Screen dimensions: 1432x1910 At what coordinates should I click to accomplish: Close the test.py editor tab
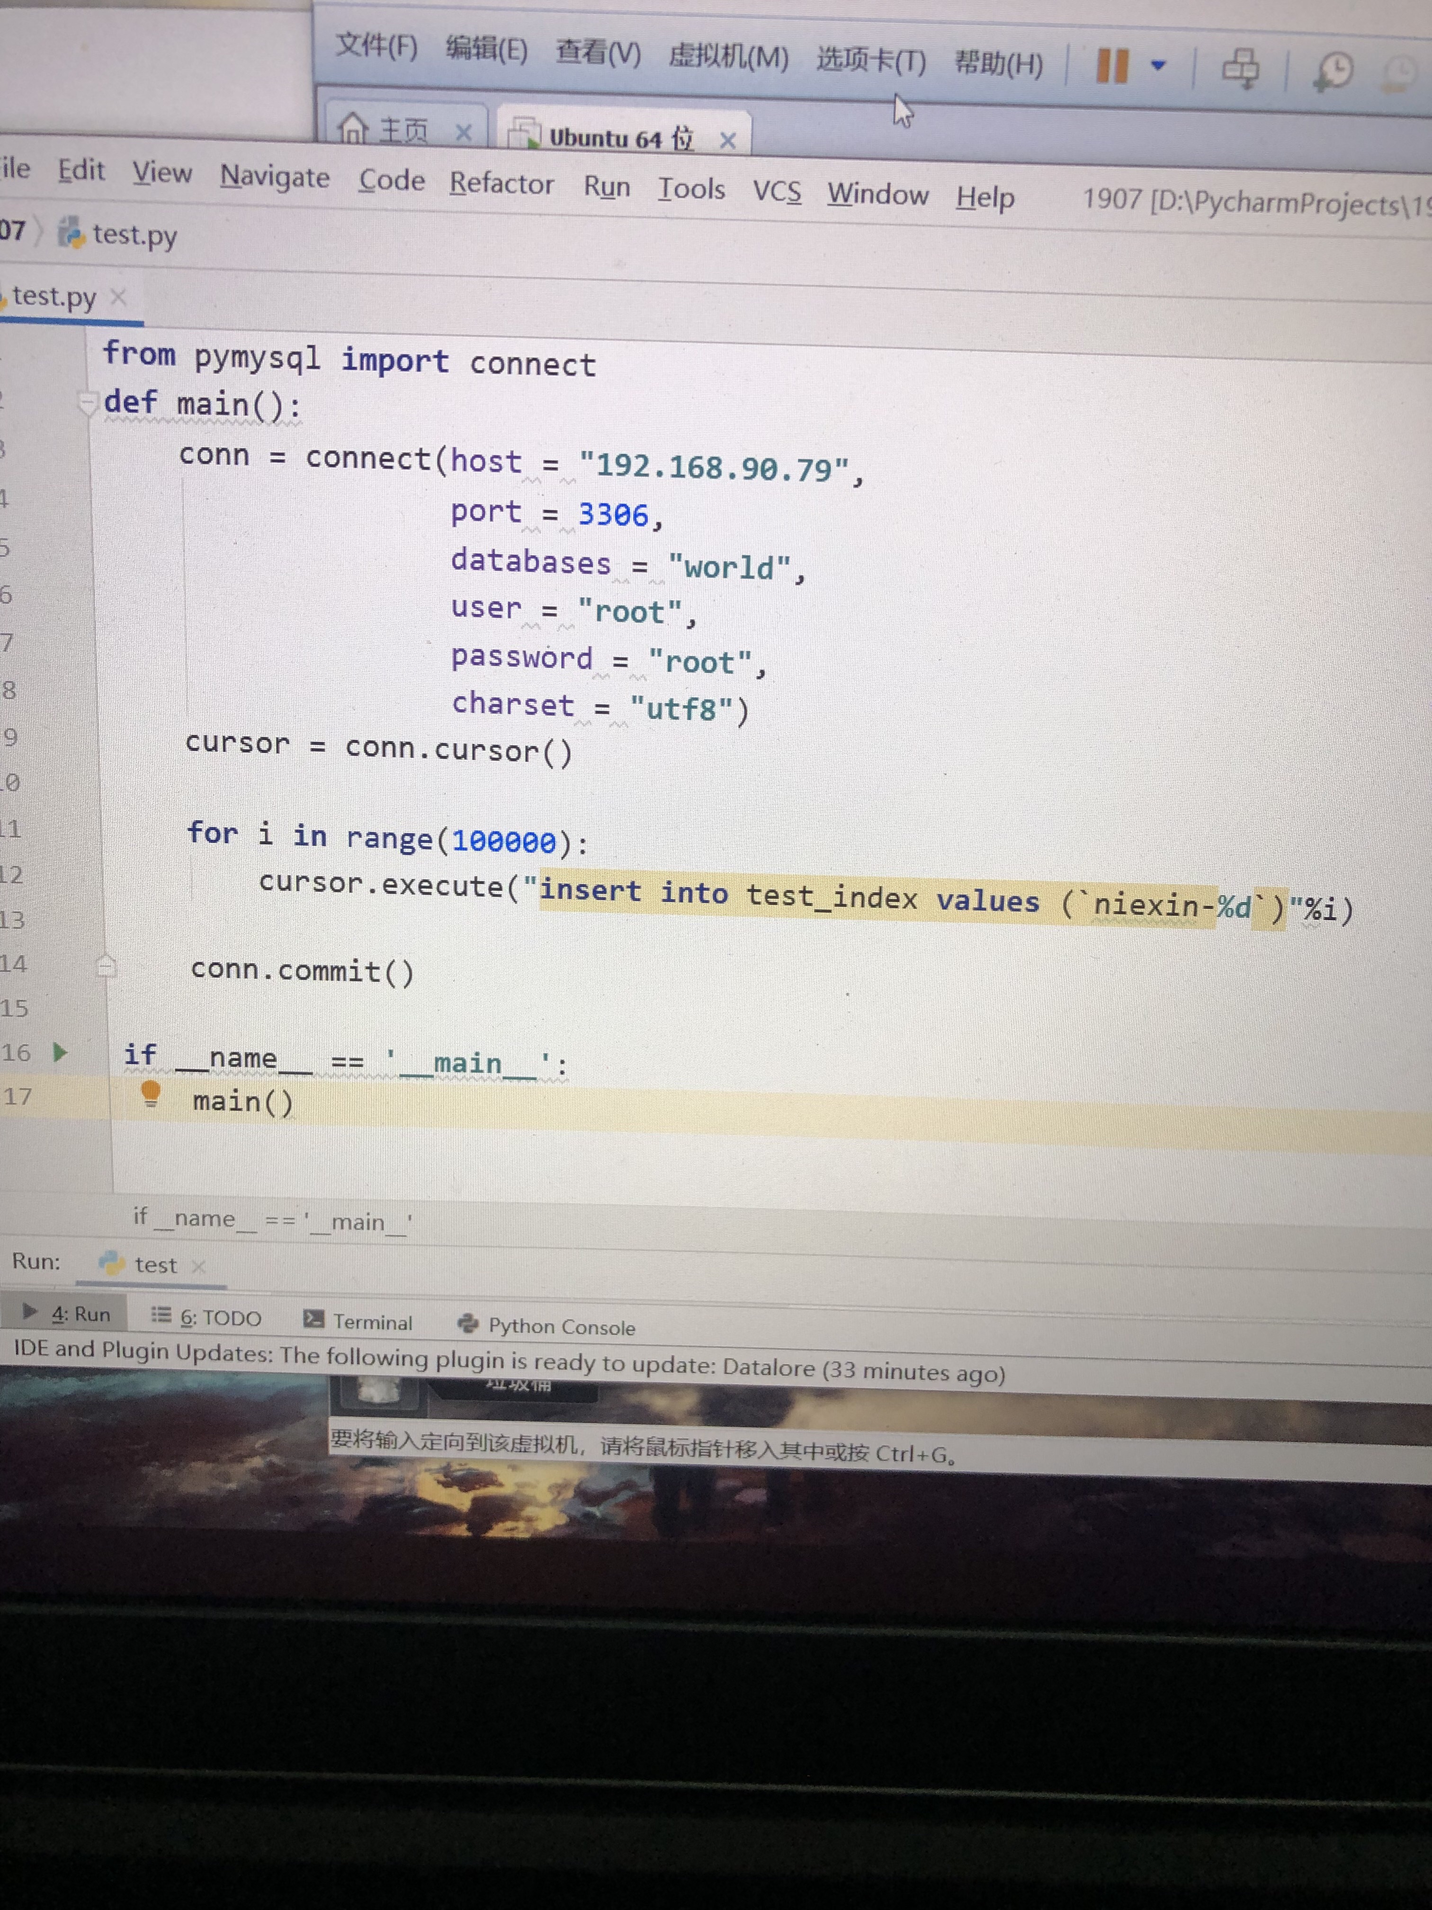119,297
